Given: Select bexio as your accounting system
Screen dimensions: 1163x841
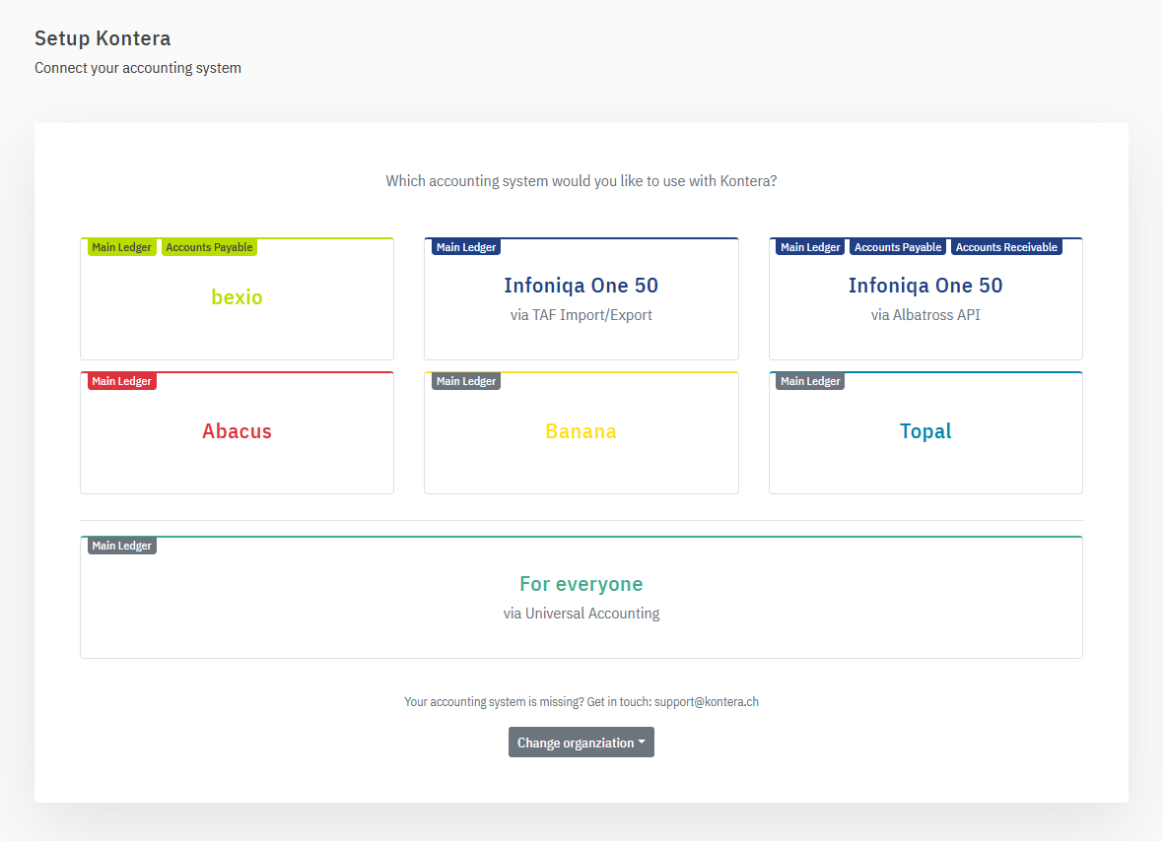Looking at the screenshot, I should click(x=237, y=297).
